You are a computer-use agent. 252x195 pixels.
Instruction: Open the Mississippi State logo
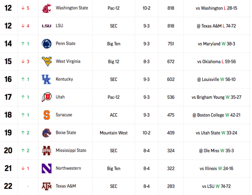(47, 150)
